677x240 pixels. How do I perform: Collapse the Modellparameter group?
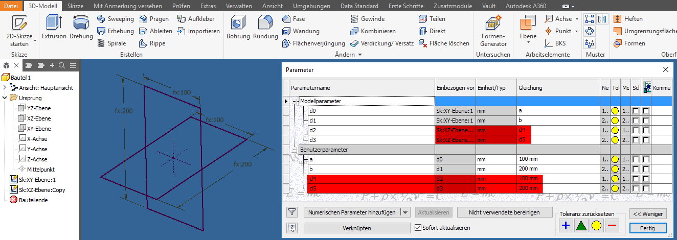[295, 101]
